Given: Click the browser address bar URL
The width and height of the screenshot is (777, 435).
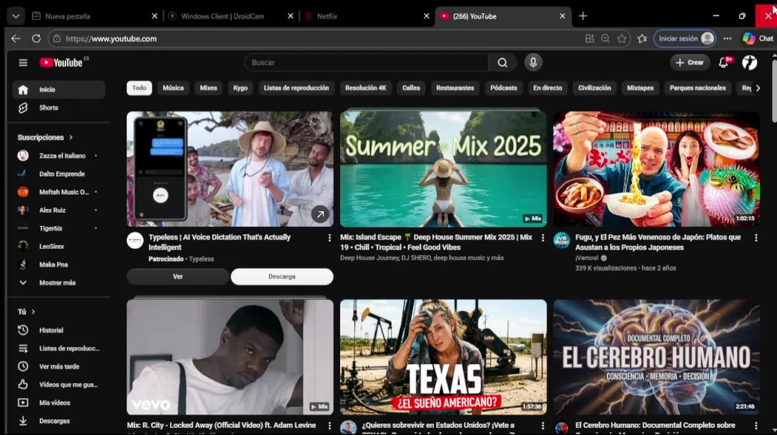Looking at the screenshot, I should [111, 38].
